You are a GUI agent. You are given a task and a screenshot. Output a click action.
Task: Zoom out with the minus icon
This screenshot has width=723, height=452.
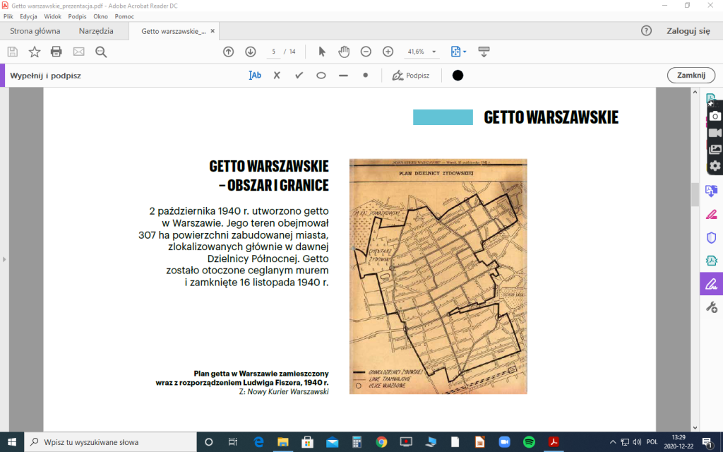point(366,52)
